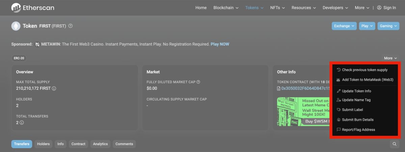Click the tag icon for Submit Label
405x152 pixels.
pyautogui.click(x=339, y=110)
